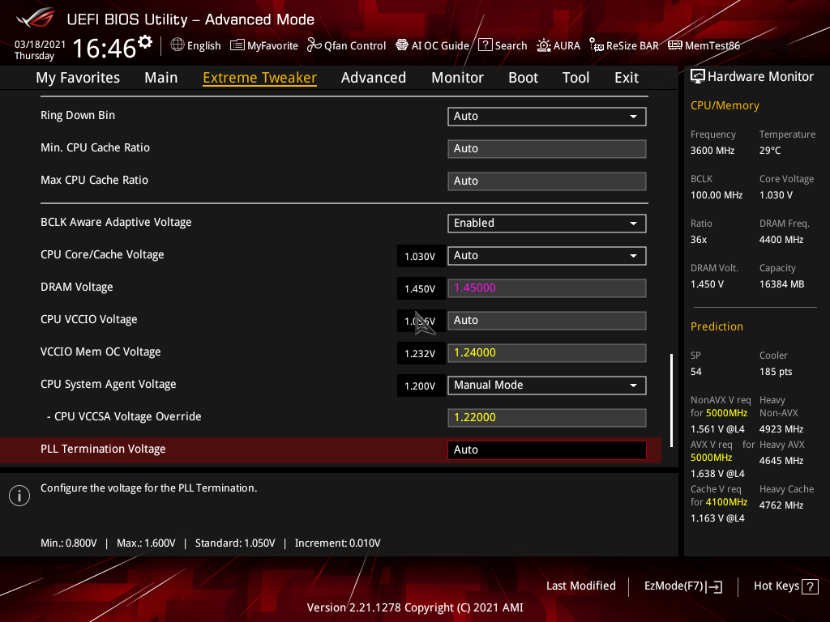This screenshot has width=830, height=622.
Task: Click the info icon in help panel
Action: [19, 496]
